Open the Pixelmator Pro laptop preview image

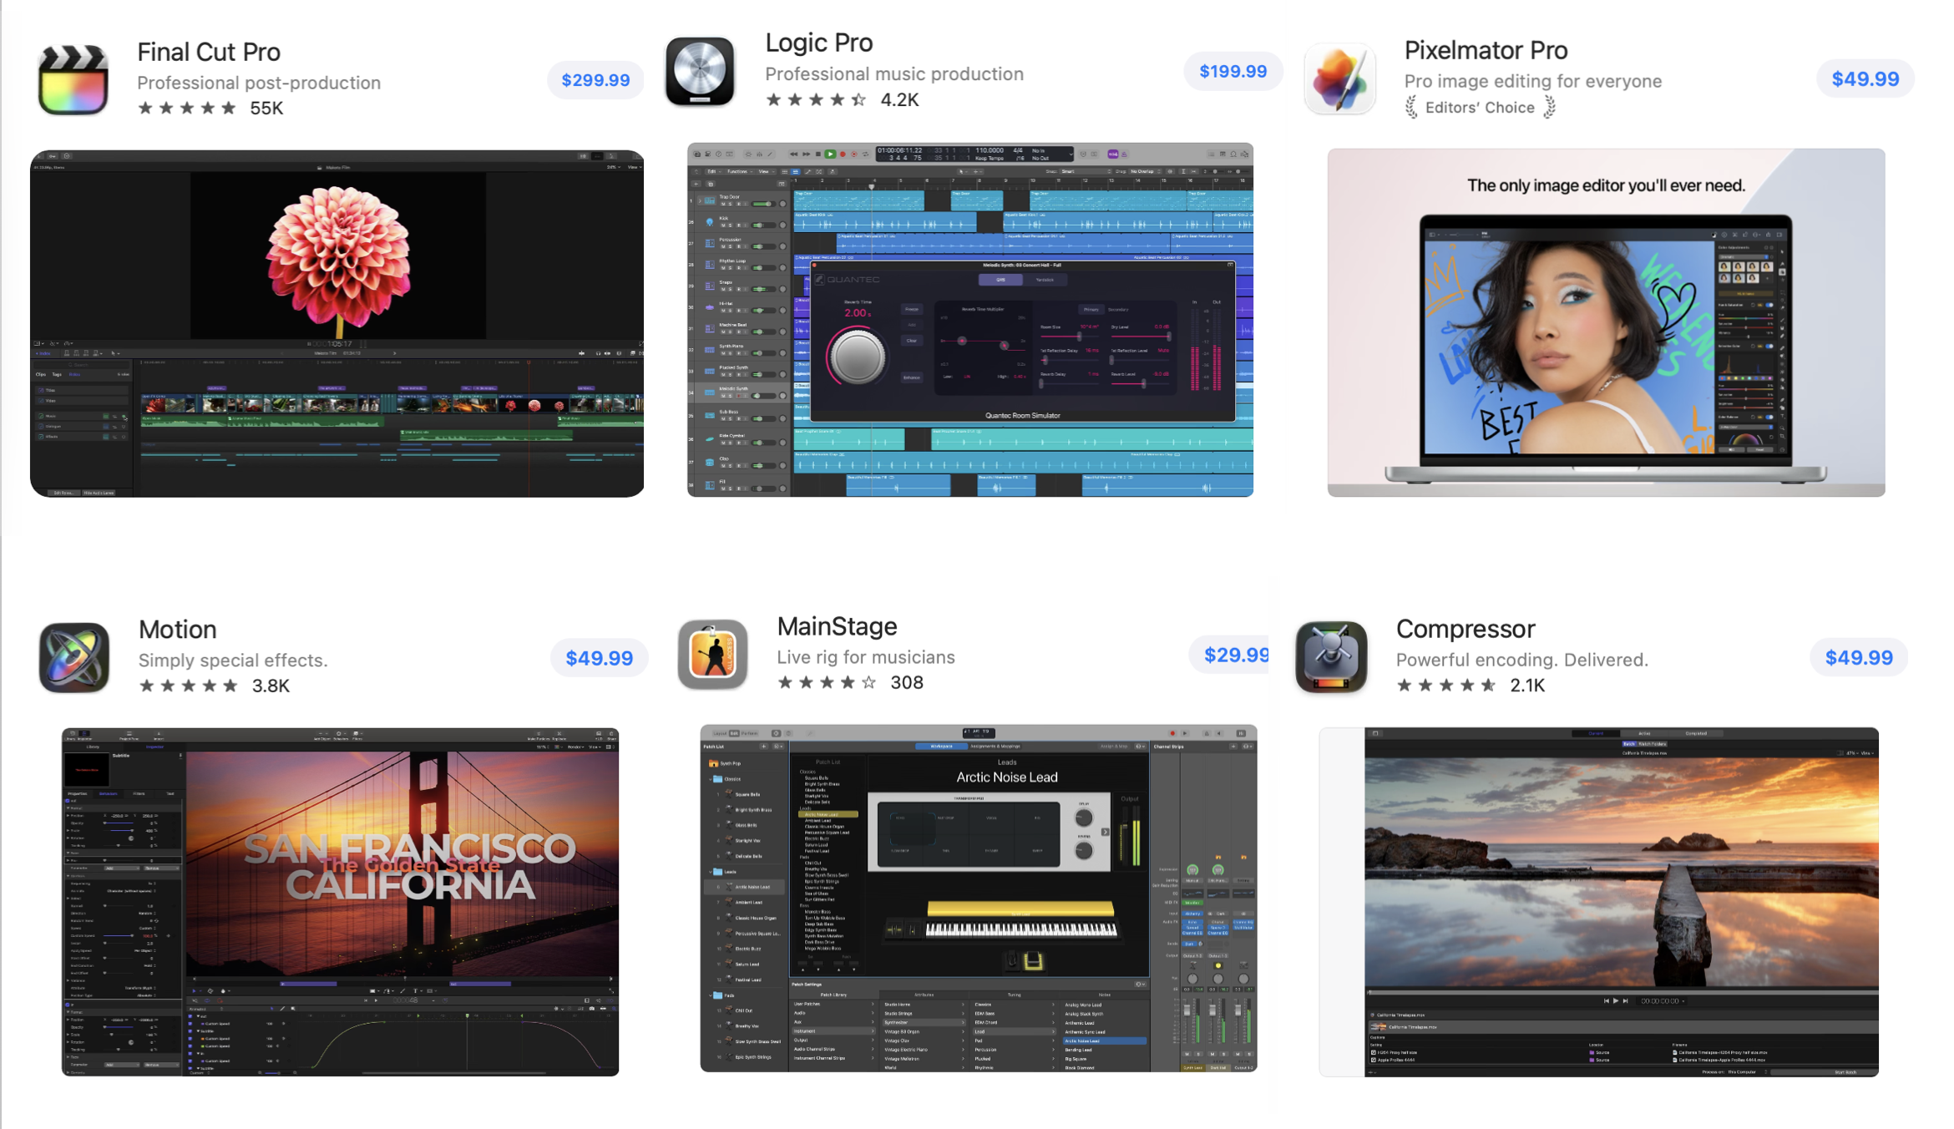pos(1606,322)
